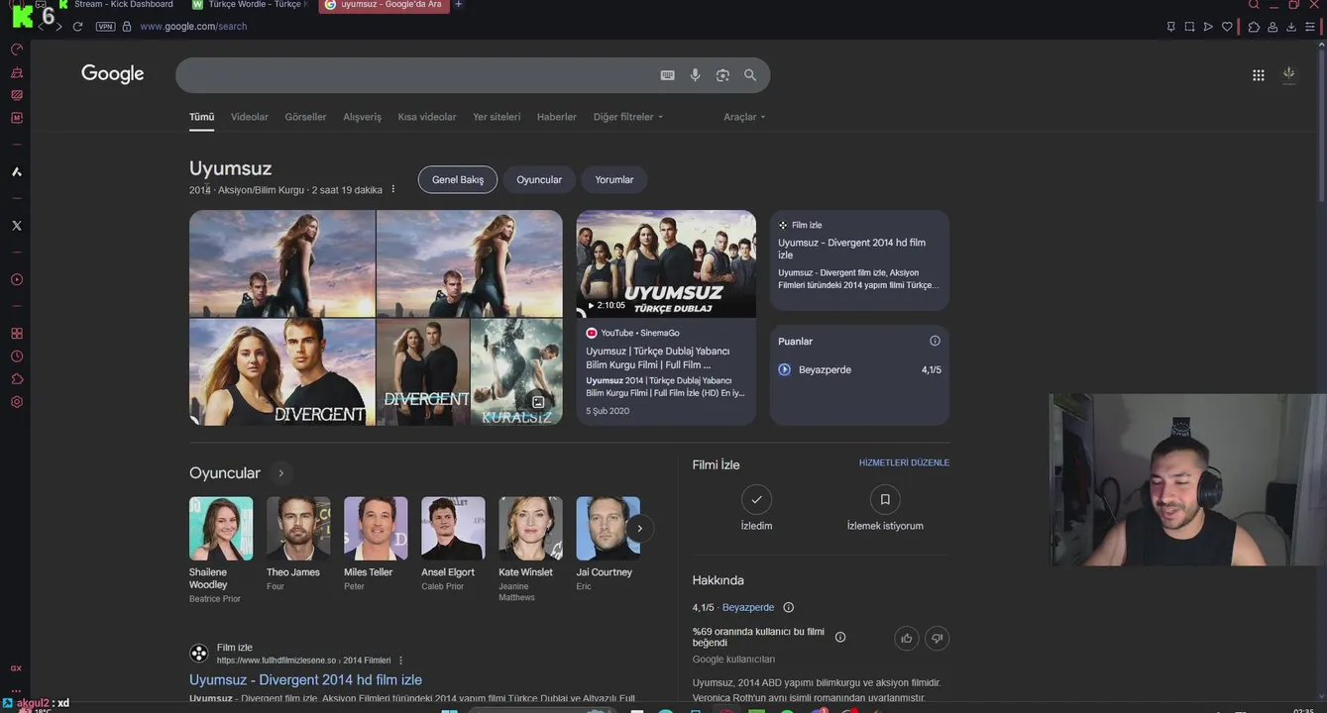Open the Google account avatar
Screen dimensions: 1327x713
coord(1288,74)
